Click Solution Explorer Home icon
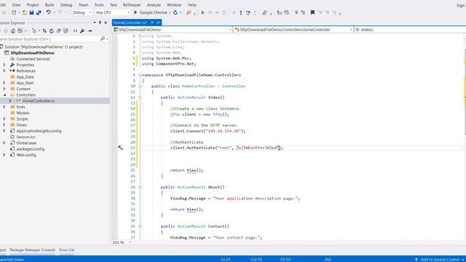The image size is (466, 262). click(x=13, y=31)
